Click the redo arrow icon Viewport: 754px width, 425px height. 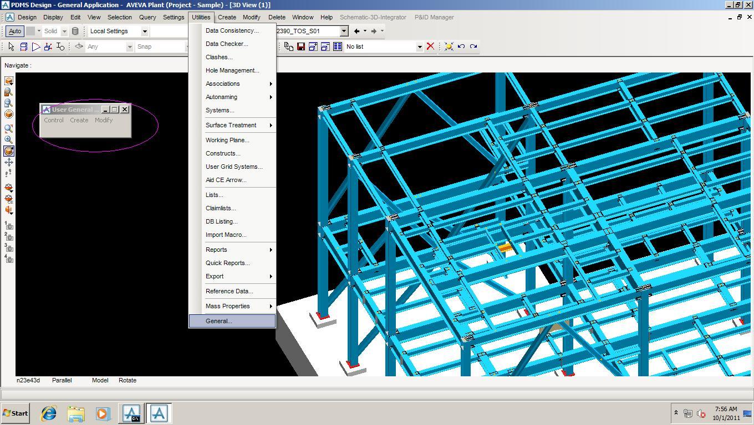pos(473,46)
